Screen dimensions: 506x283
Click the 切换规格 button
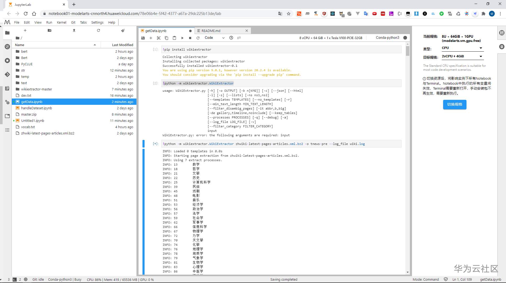(454, 104)
